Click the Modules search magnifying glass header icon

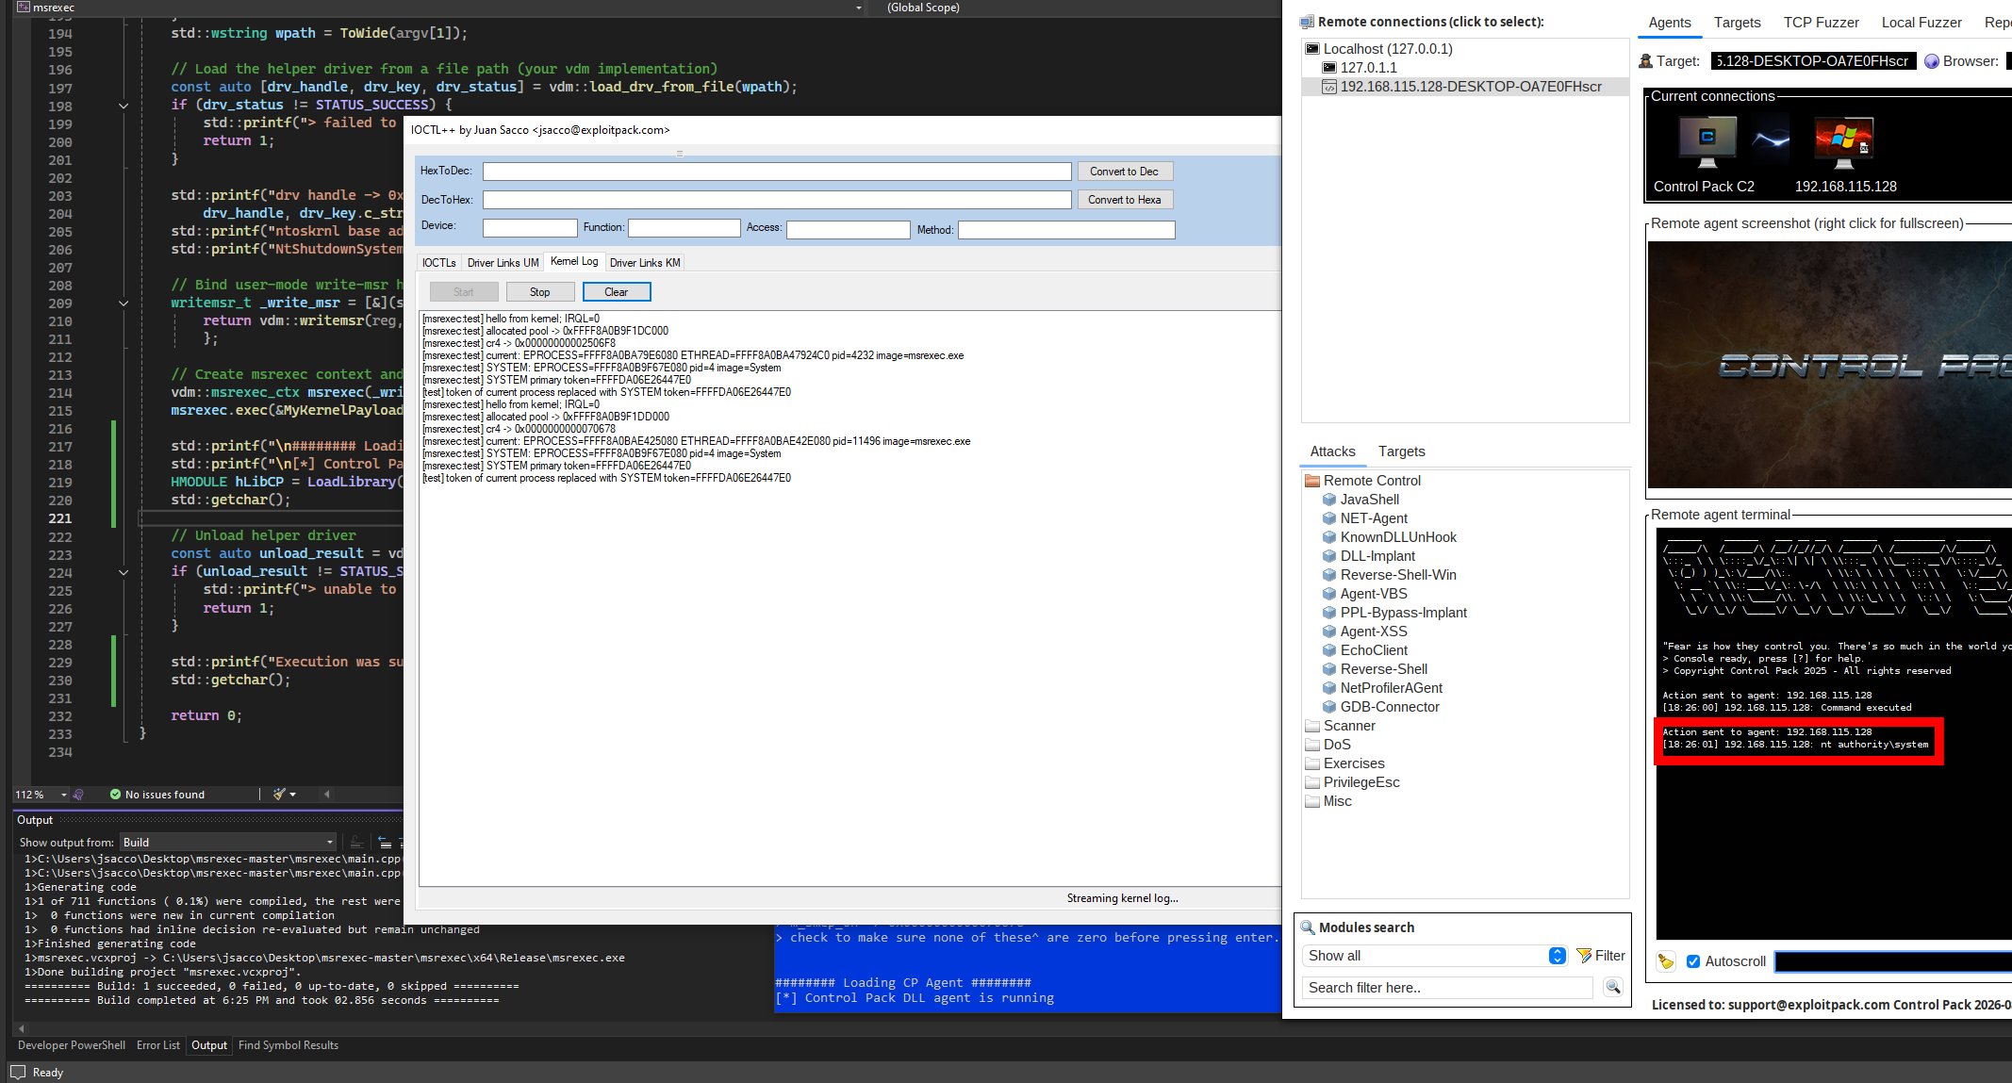click(1308, 927)
